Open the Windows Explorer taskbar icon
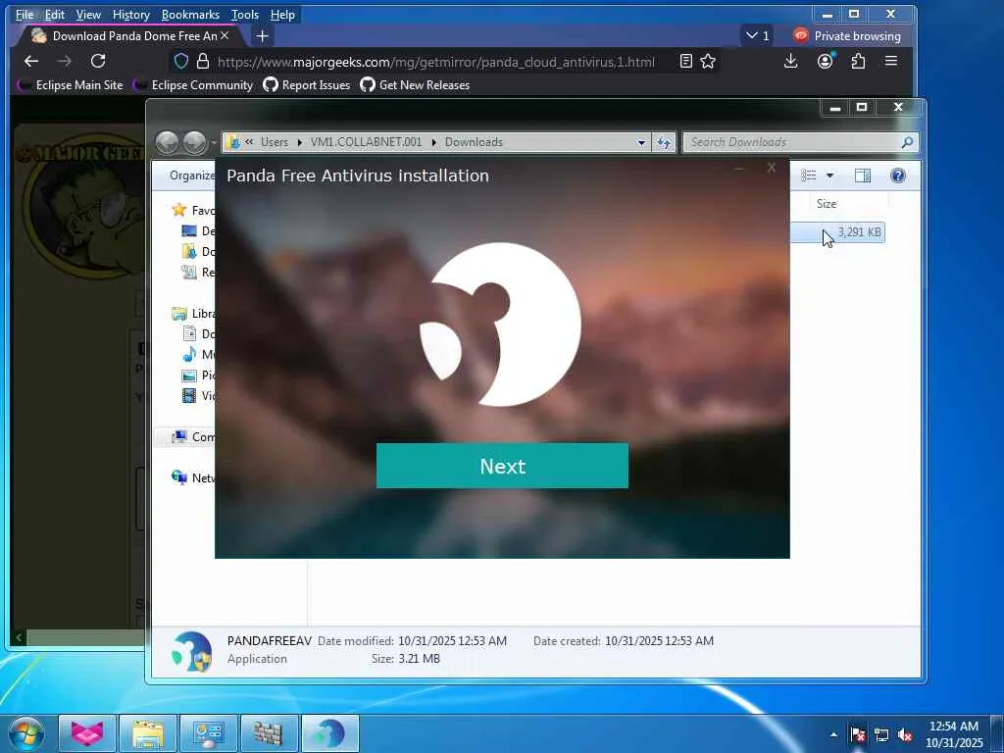Image resolution: width=1004 pixels, height=753 pixels. [148, 733]
